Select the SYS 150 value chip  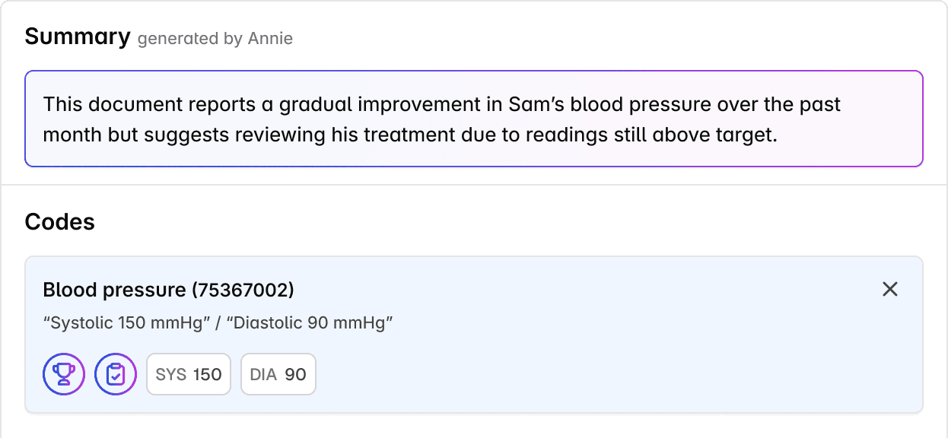(x=189, y=374)
